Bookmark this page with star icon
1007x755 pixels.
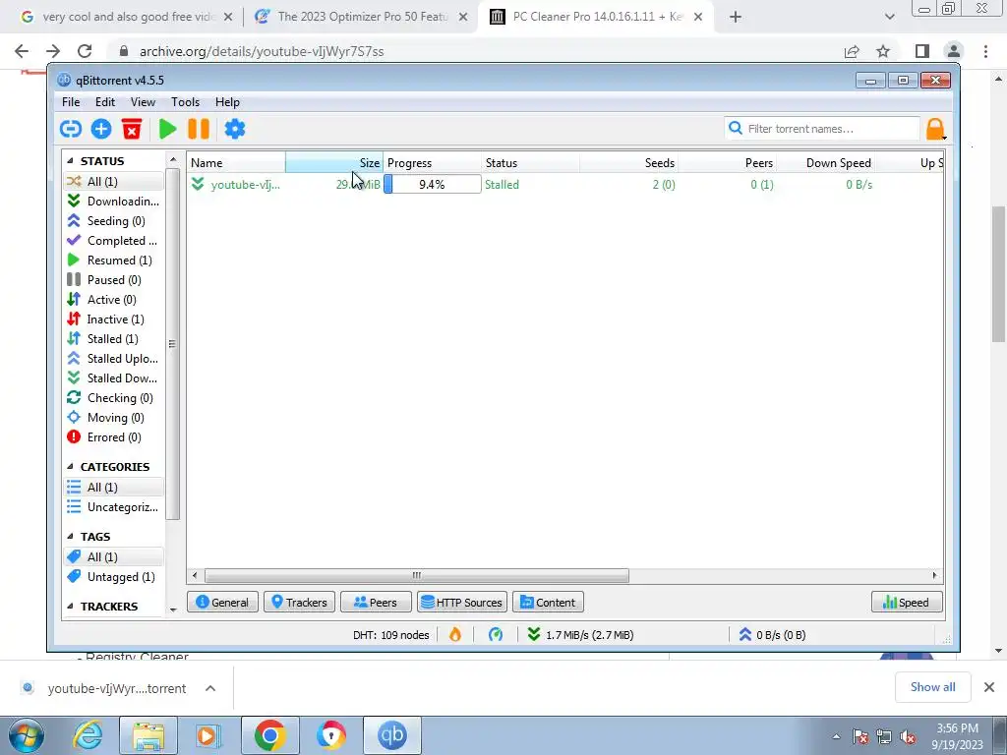pos(883,51)
